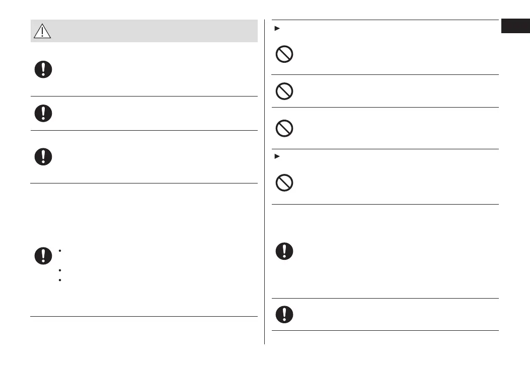Click the third bullet point in left column
This screenshot has height=376, width=530.
pos(60,280)
